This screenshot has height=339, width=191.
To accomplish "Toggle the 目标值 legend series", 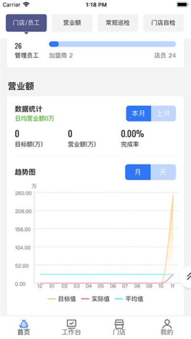I will click(x=62, y=299).
